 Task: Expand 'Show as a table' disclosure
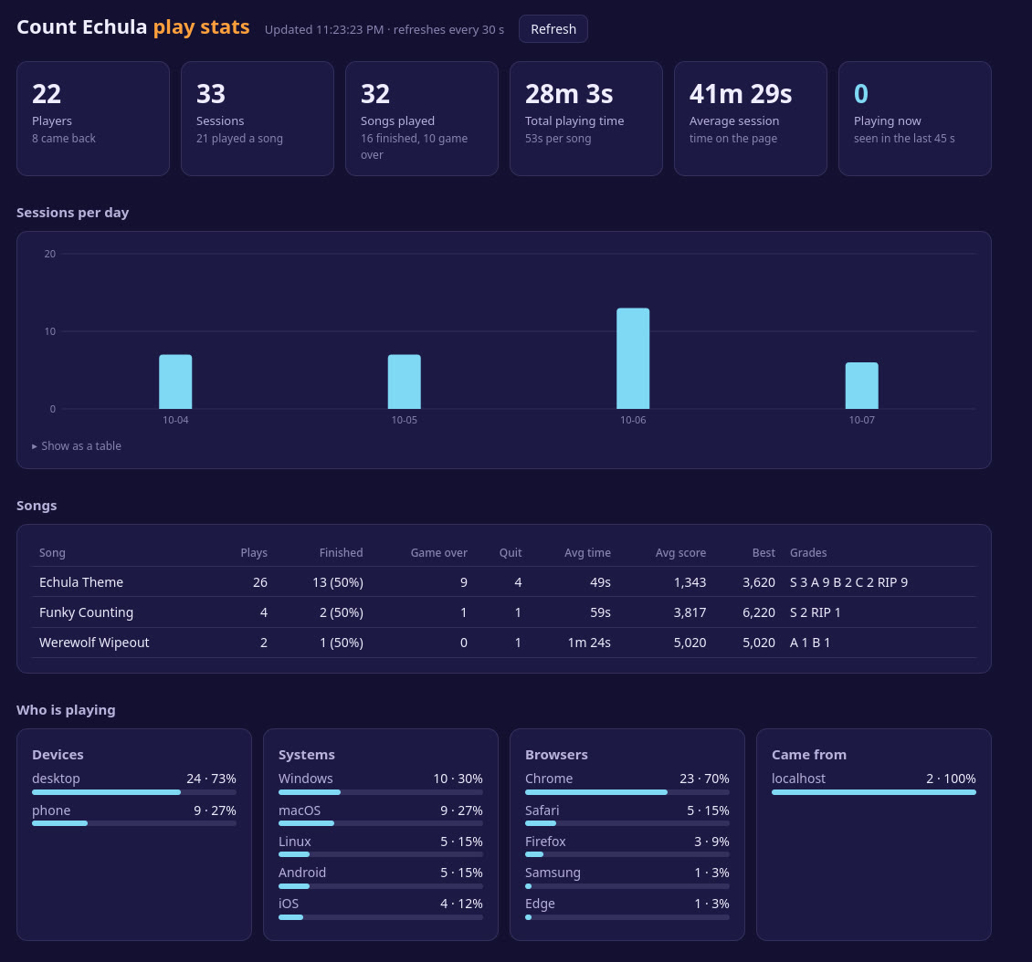point(77,445)
